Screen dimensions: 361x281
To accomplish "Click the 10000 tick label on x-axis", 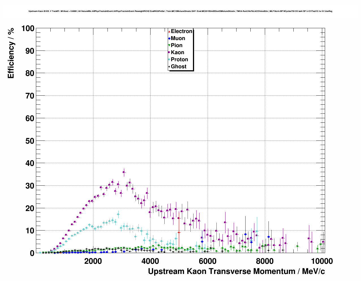I will [321, 261].
